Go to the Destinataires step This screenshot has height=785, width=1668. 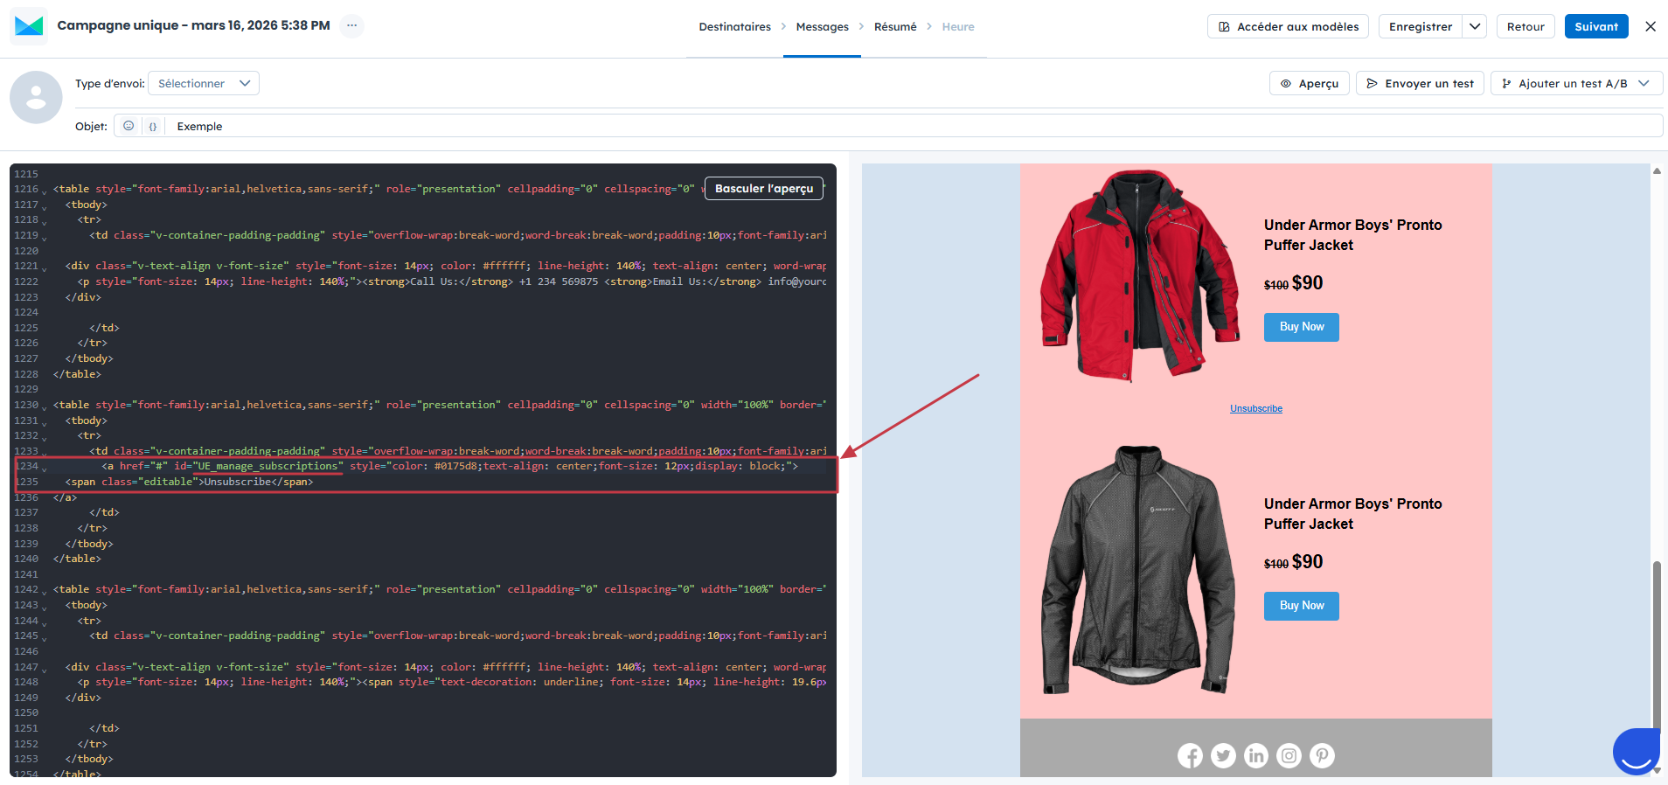coord(734,27)
